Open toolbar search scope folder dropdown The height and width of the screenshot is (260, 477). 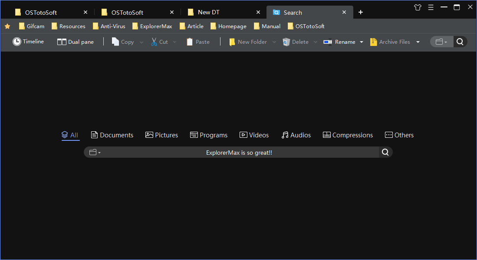point(441,42)
